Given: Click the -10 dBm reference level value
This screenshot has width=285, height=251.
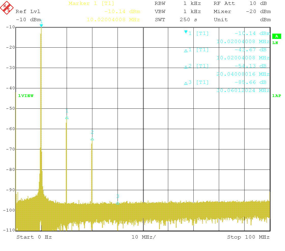Looking at the screenshot, I should [x=28, y=19].
